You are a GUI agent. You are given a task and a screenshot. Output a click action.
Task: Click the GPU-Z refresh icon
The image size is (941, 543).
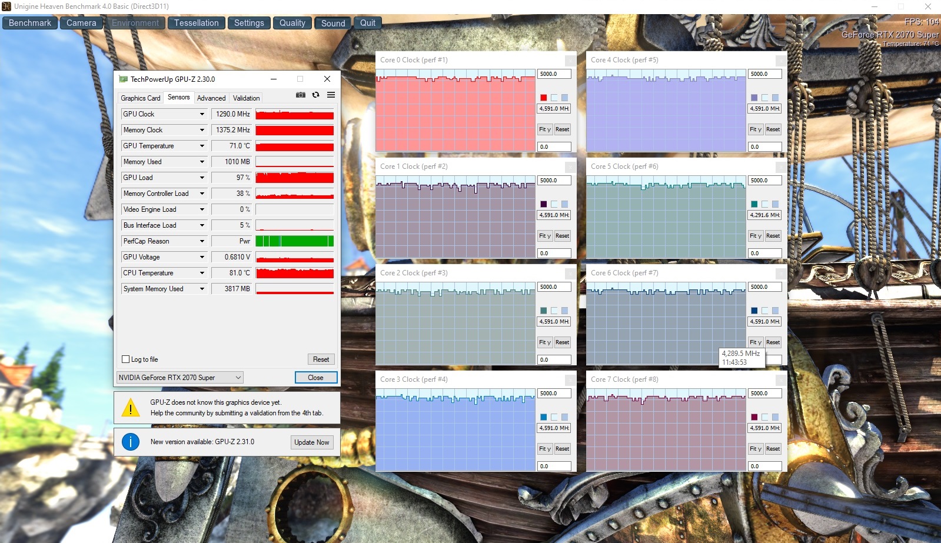coord(316,95)
